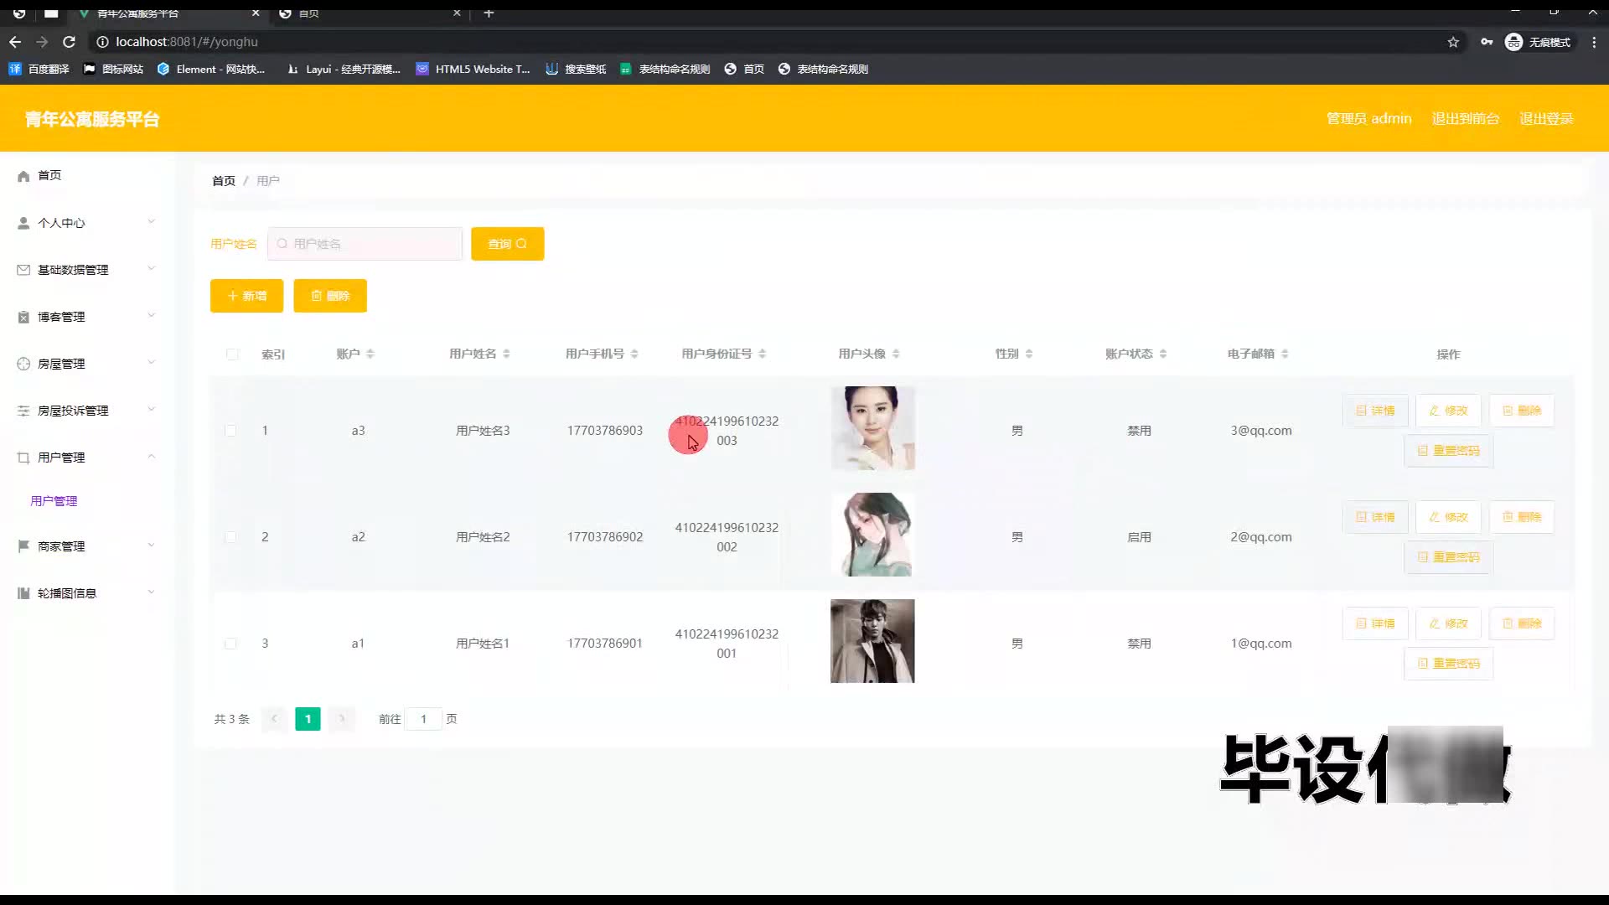Click 重置密码 for user a2
Screen dimensions: 1609x905
point(1448,557)
